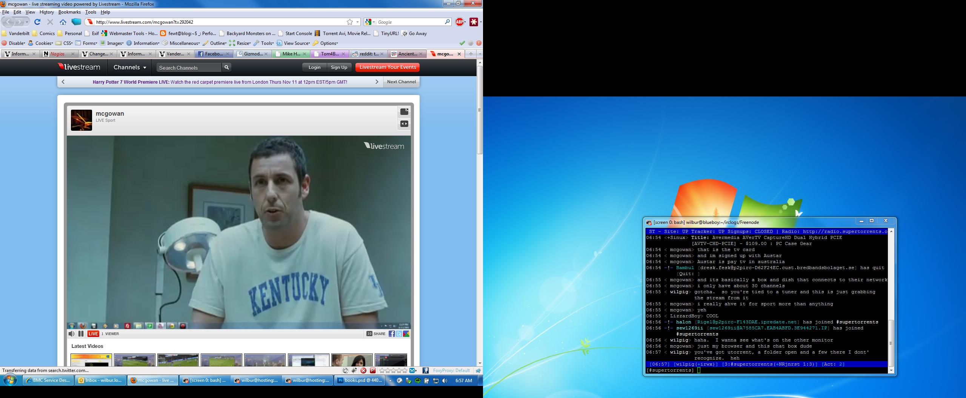Open the Vanderbilt bookmarks folder

tap(15, 33)
